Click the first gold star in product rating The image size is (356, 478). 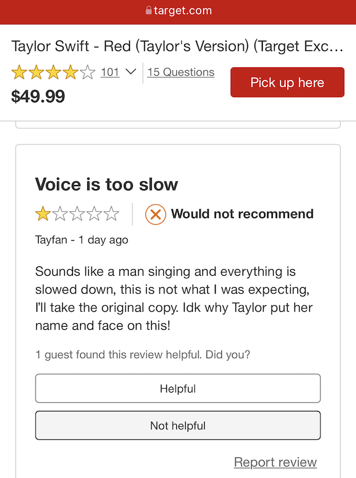pos(19,72)
